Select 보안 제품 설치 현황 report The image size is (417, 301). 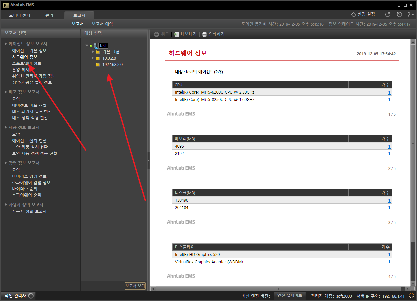click(x=30, y=147)
